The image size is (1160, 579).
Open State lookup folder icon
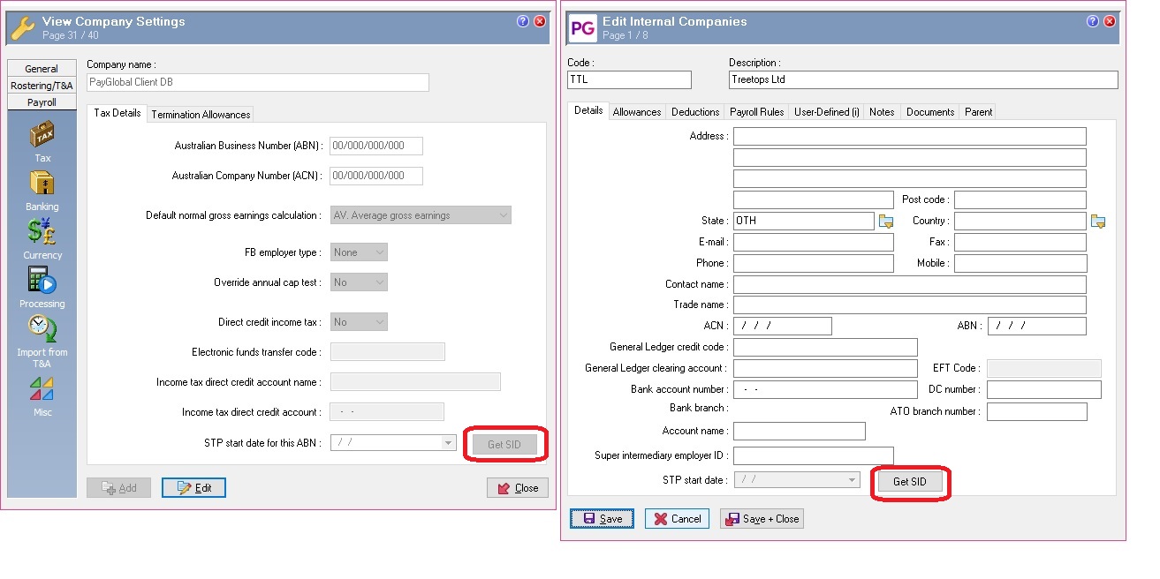click(x=886, y=222)
